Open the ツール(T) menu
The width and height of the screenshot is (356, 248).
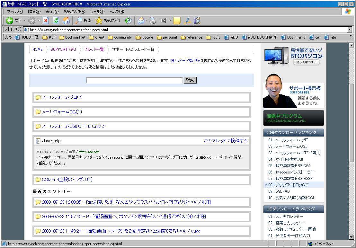click(97, 12)
